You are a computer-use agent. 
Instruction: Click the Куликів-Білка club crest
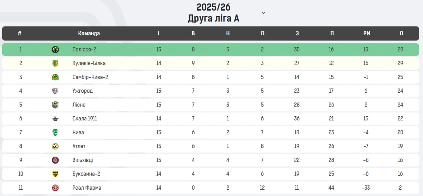[x=55, y=63]
